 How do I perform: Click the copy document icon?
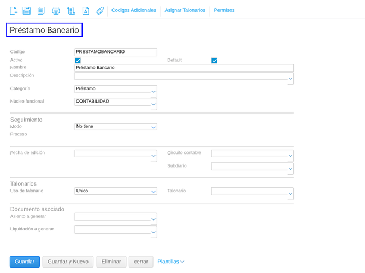[41, 10]
